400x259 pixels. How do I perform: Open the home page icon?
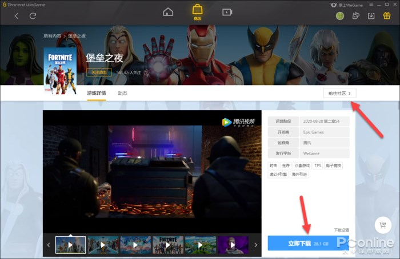click(168, 12)
